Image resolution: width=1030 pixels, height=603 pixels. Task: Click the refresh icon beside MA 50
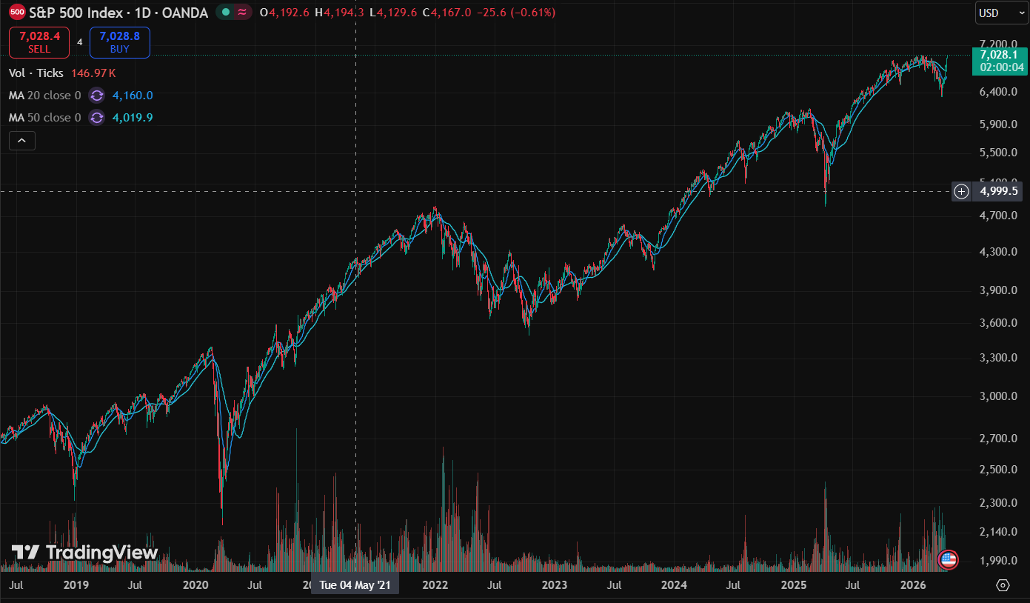coord(96,118)
